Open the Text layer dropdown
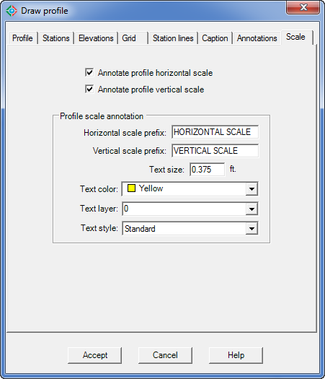 [x=190, y=209]
